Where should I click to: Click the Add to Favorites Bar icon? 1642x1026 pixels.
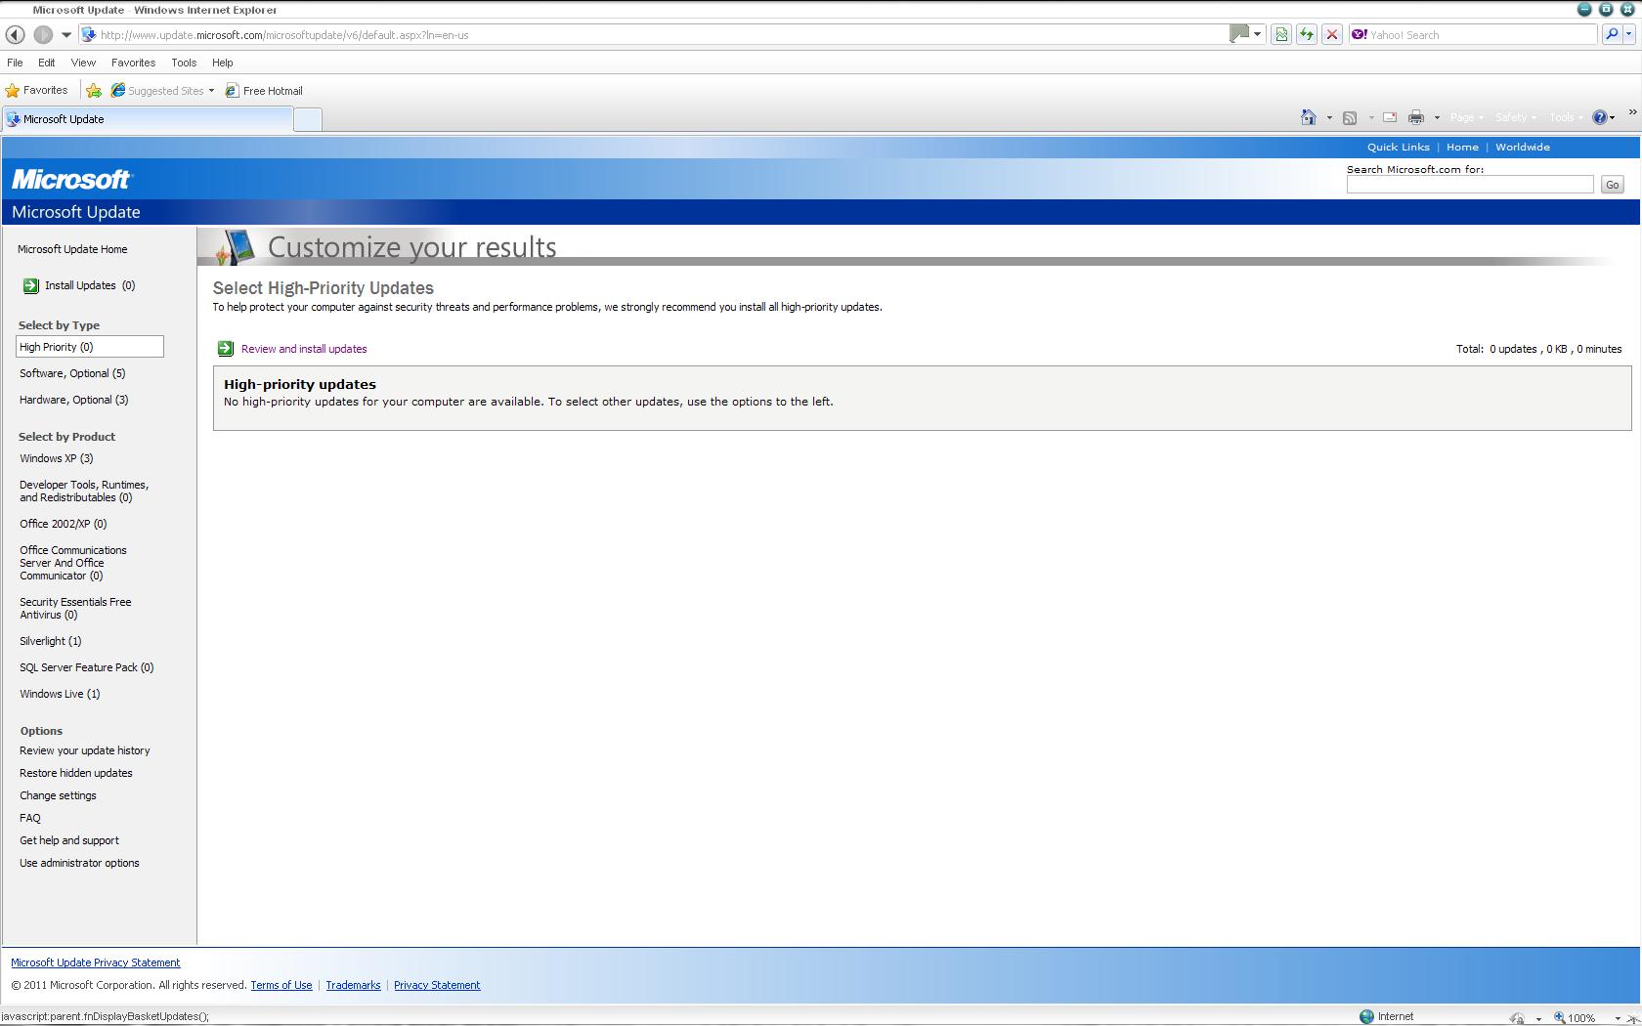click(x=94, y=91)
